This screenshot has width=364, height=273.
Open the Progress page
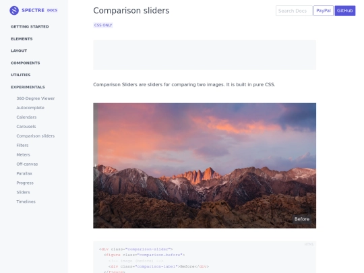(25, 183)
